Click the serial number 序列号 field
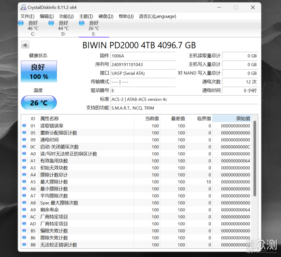The width and height of the screenshot is (281, 257). click(142, 64)
